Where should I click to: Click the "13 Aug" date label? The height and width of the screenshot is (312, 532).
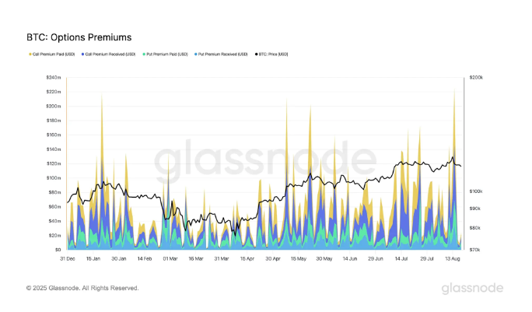[x=453, y=258]
